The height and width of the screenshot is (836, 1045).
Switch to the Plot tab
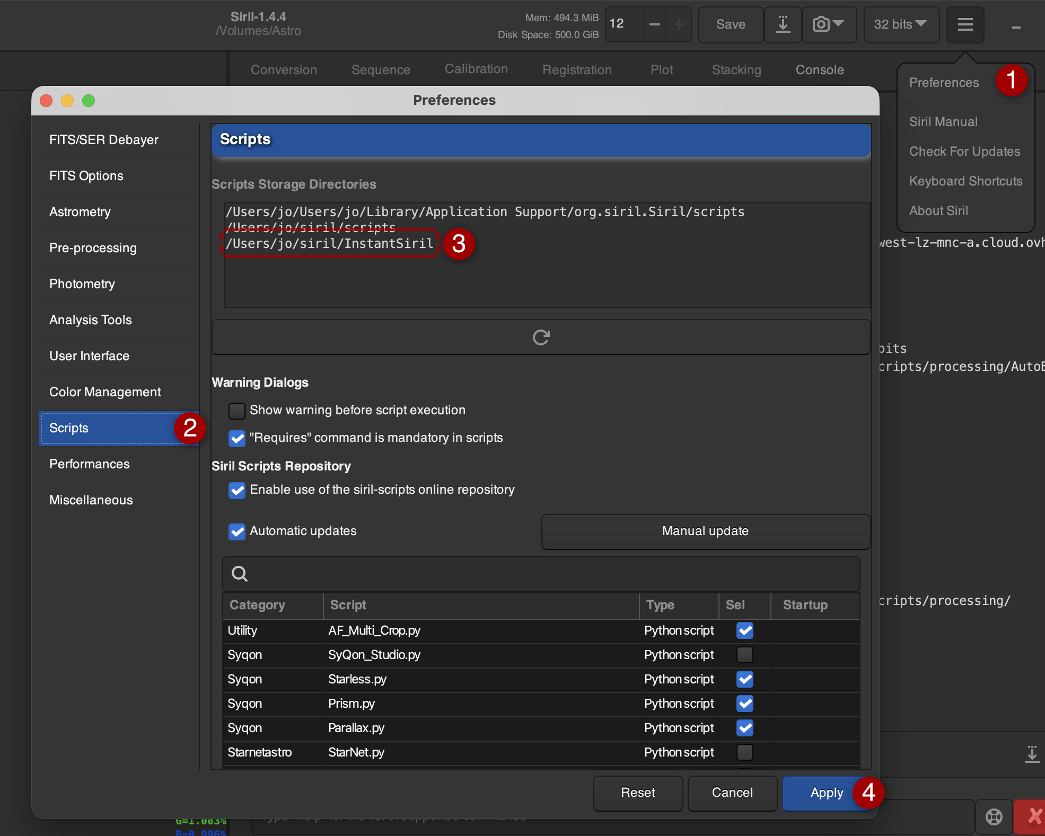(x=662, y=70)
